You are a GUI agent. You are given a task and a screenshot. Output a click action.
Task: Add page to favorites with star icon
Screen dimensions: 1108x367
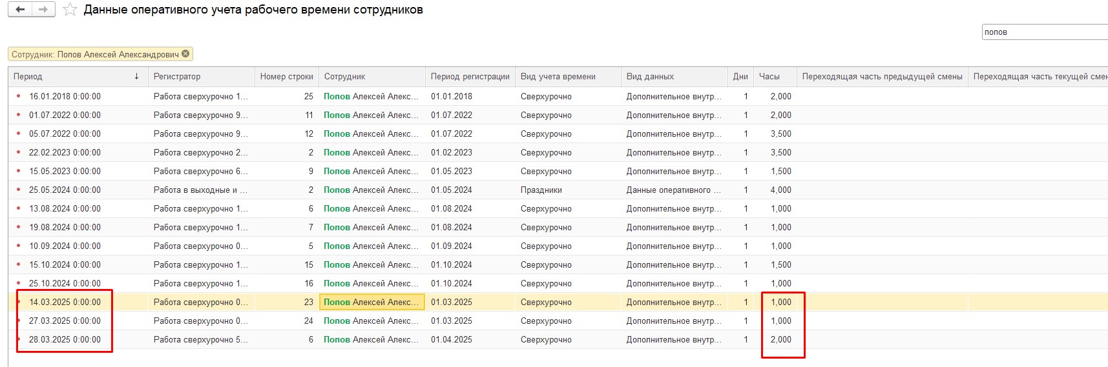coord(70,10)
